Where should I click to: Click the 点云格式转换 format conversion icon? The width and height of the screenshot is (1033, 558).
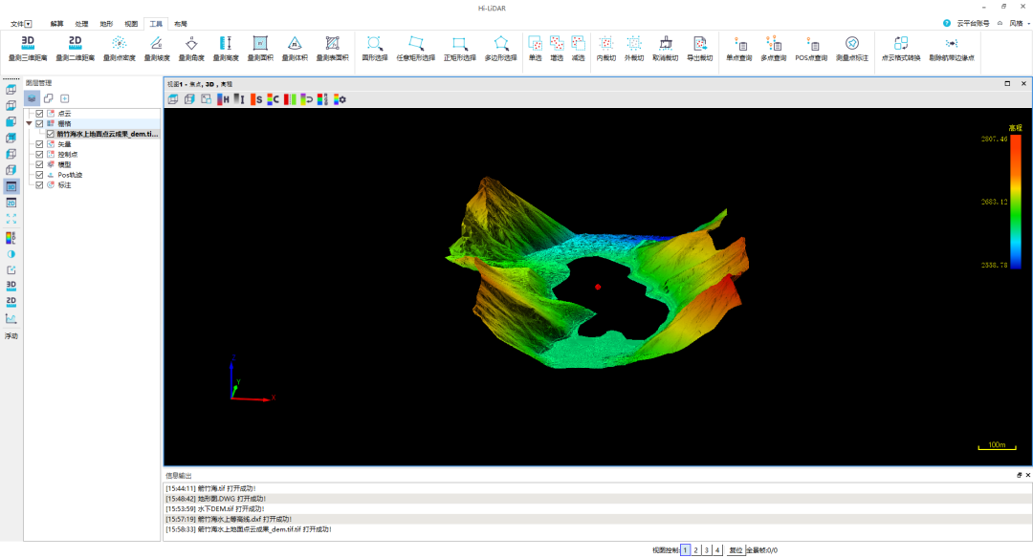901,49
